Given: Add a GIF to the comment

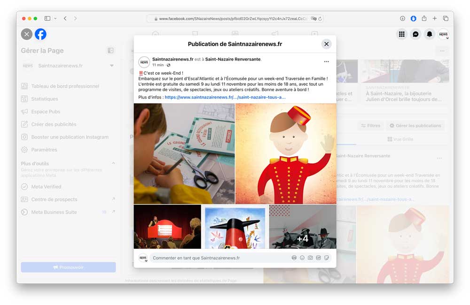Looking at the screenshot, I should click(318, 258).
